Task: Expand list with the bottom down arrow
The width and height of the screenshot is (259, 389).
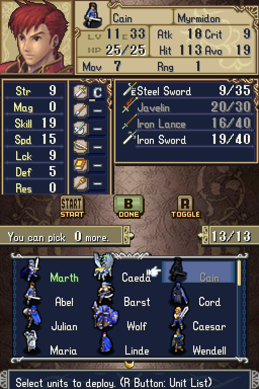Action: pyautogui.click(x=129, y=364)
